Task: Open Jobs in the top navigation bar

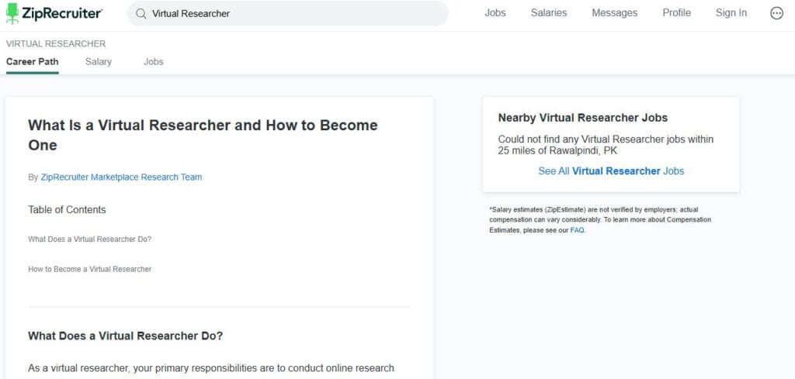Action: [x=495, y=13]
